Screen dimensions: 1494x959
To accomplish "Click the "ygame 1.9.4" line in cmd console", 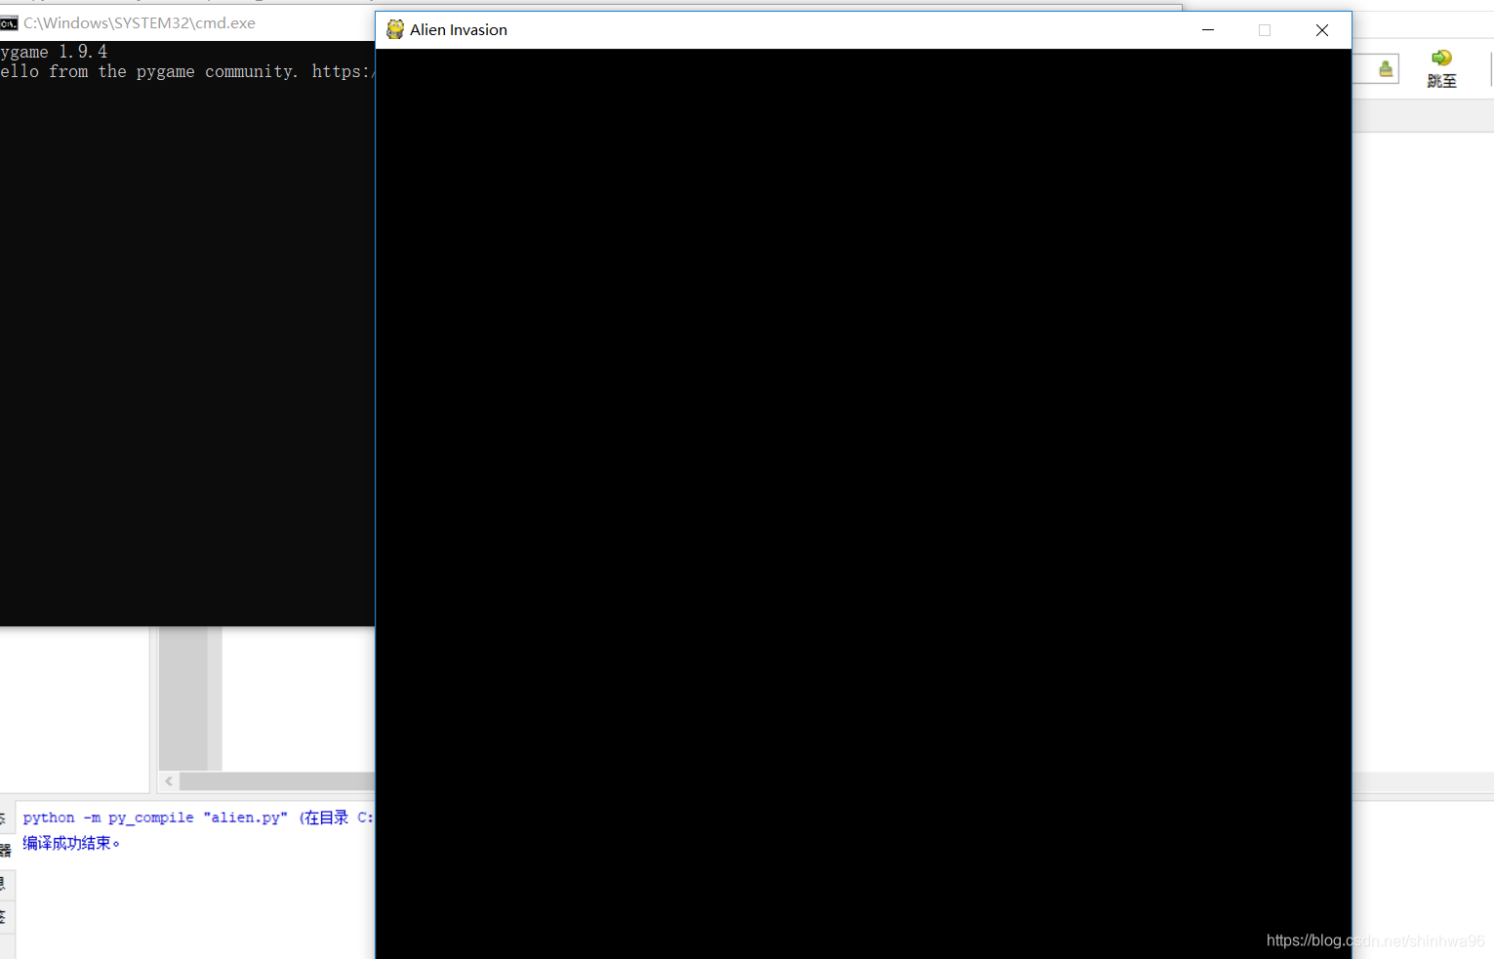I will (x=54, y=52).
